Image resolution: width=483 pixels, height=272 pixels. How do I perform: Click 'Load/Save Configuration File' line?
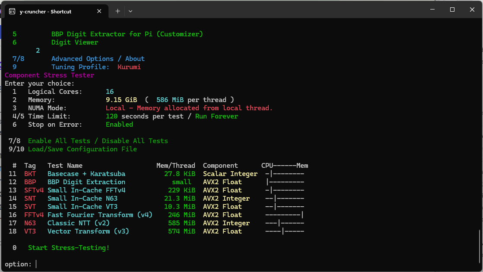tap(82, 149)
